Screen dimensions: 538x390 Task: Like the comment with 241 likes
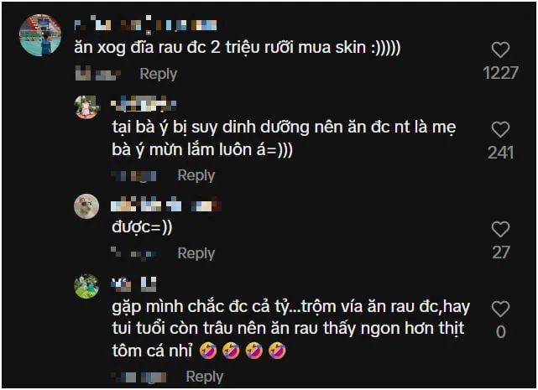click(500, 130)
